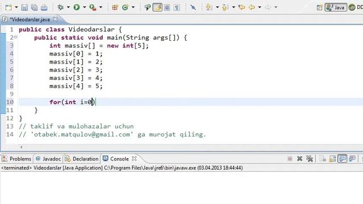Image resolution: width=363 pixels, height=204 pixels.
Task: Expand the Debug configurations dropdown
Action: [68, 7]
